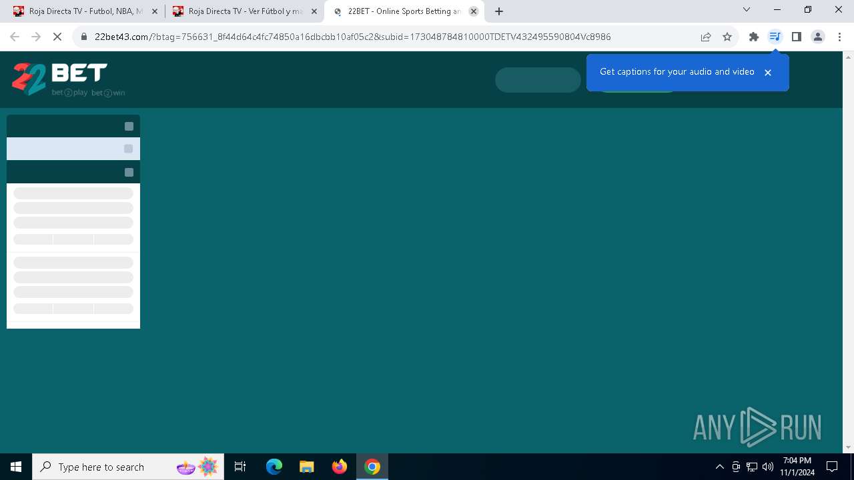Open Windows Start menu
The height and width of the screenshot is (480, 854).
tap(16, 467)
